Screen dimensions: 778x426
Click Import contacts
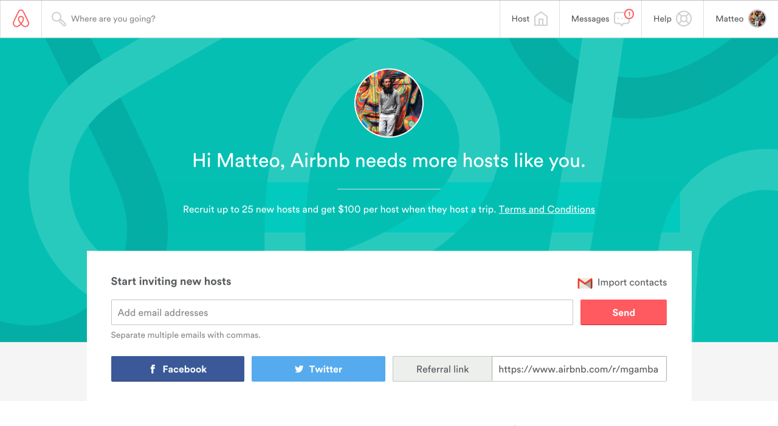(x=632, y=282)
